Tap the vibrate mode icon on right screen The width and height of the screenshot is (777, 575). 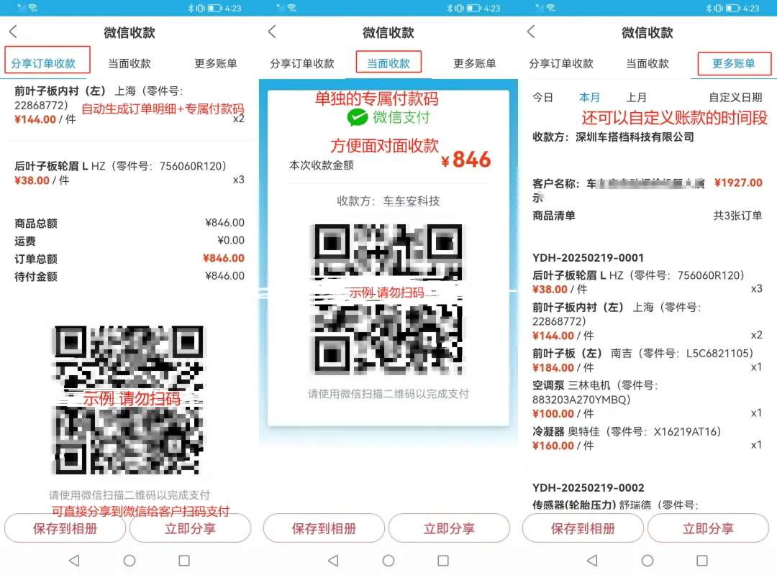719,8
